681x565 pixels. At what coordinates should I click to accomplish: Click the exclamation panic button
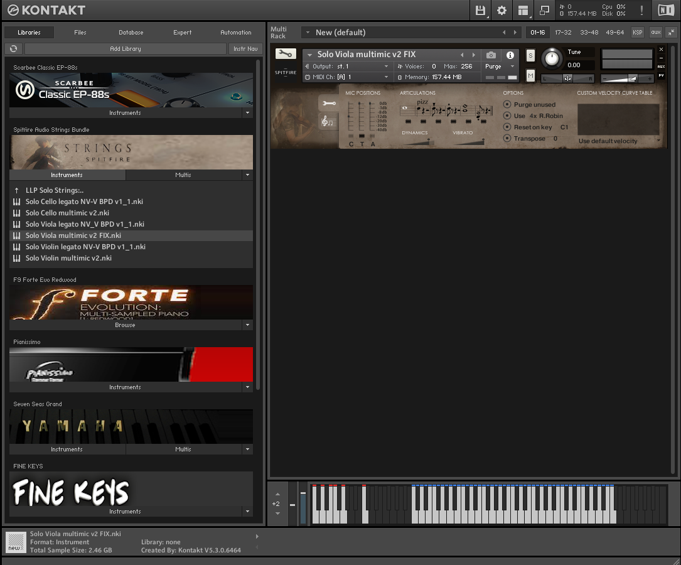click(641, 10)
